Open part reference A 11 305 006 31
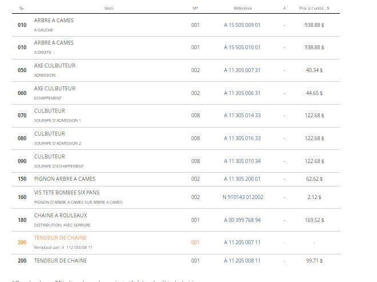 (242, 93)
